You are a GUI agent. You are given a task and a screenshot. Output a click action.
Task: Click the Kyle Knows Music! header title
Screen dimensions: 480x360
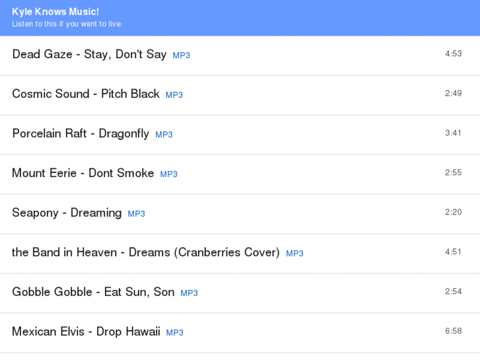pyautogui.click(x=55, y=12)
